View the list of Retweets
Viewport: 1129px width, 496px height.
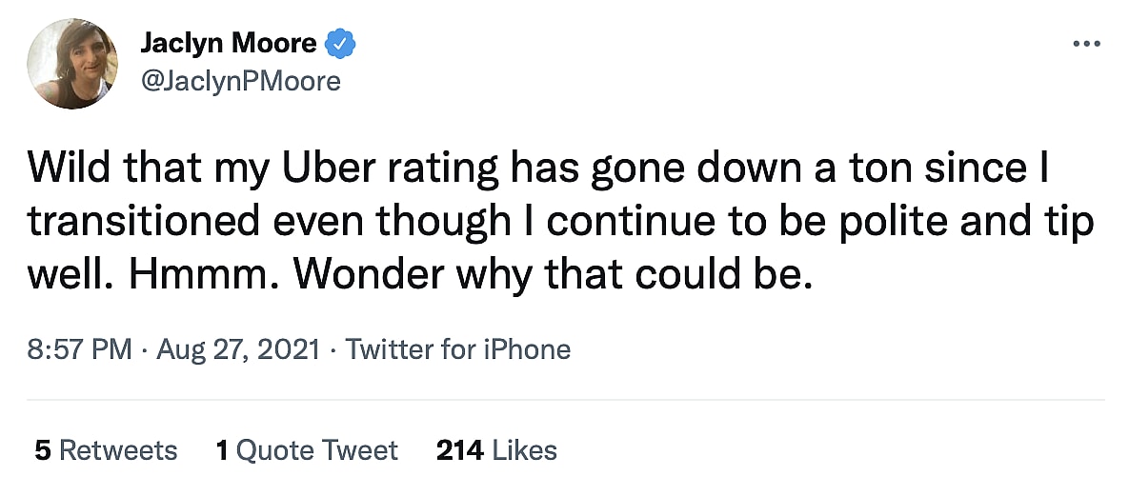(118, 449)
